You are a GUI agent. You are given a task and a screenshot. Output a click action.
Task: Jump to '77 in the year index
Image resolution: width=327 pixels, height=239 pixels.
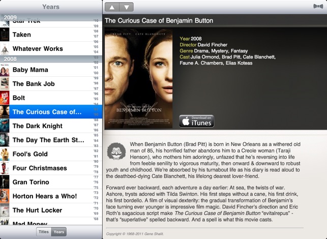coord(96,177)
